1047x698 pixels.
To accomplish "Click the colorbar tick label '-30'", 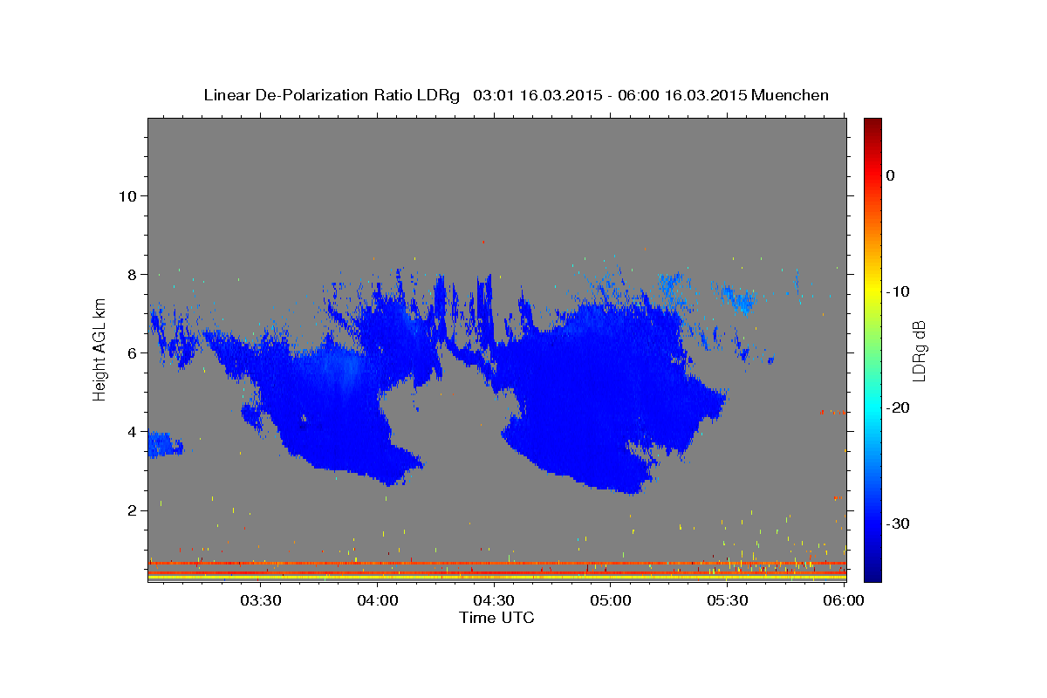I will point(898,523).
